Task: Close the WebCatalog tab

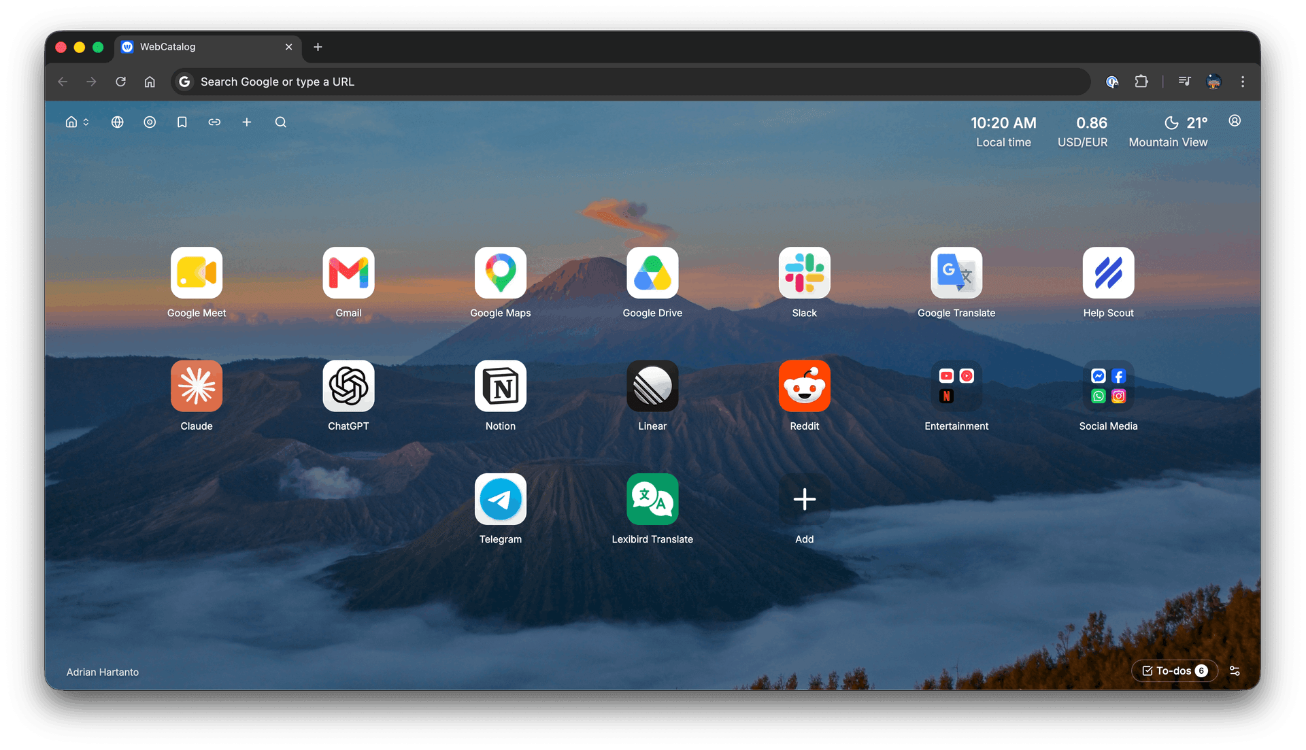Action: [x=288, y=47]
